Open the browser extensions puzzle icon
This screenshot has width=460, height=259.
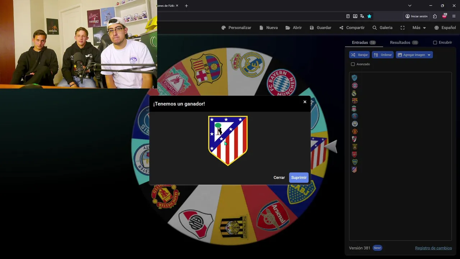(435, 16)
